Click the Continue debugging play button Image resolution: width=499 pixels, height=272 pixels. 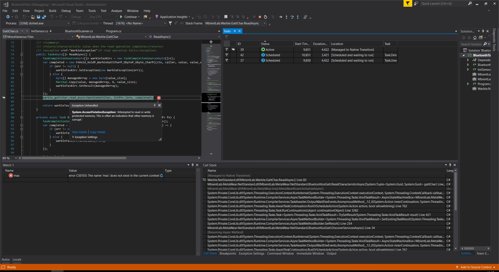[121, 17]
